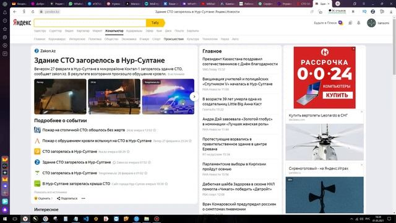Open the Коронавирус news category

pyautogui.click(x=57, y=39)
